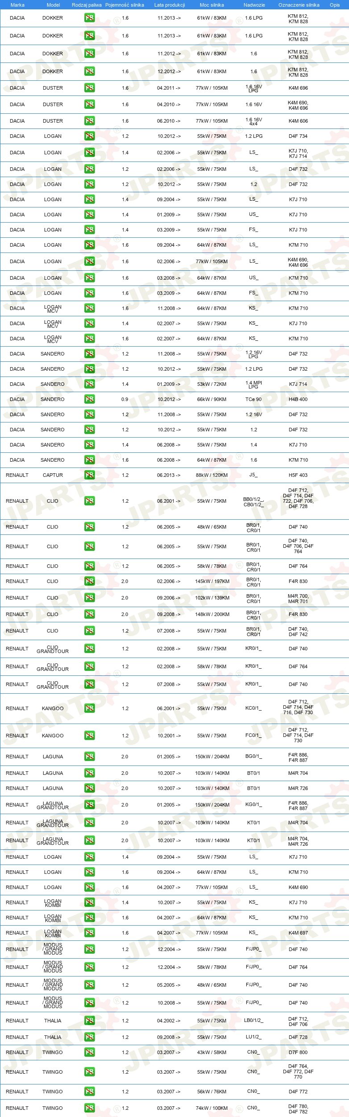Click fuel icon in Logan D4F 734 row
This screenshot has width=349, height=1117.
(x=89, y=136)
